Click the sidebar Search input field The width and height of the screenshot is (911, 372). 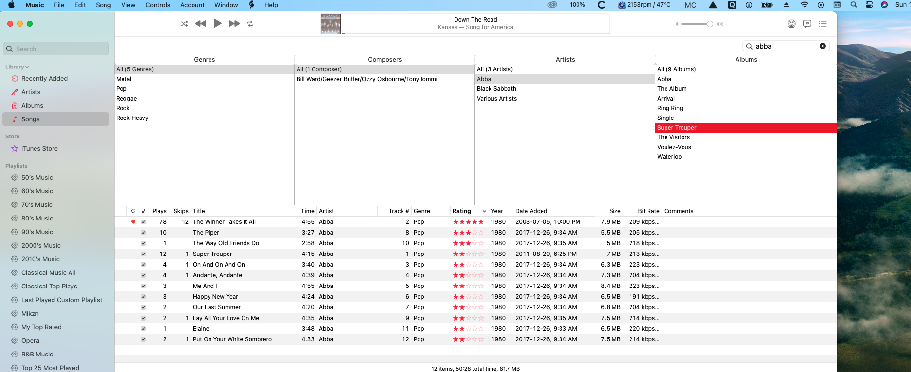click(x=56, y=49)
